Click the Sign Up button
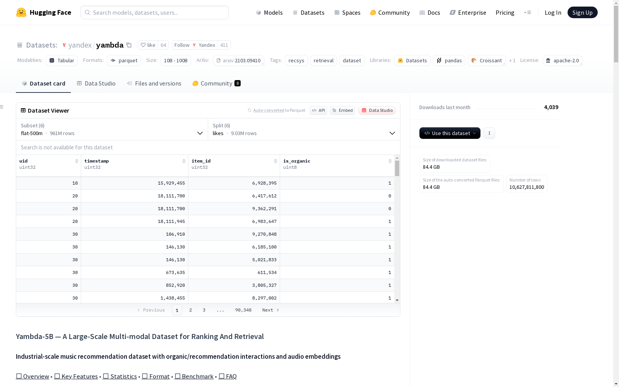 click(x=582, y=12)
